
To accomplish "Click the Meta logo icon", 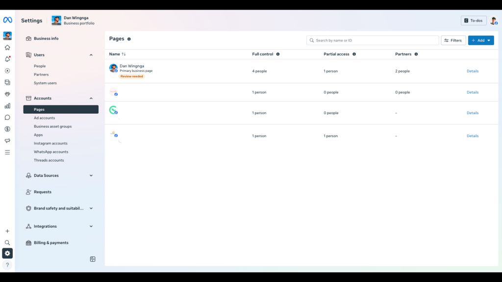I will (x=7, y=20).
